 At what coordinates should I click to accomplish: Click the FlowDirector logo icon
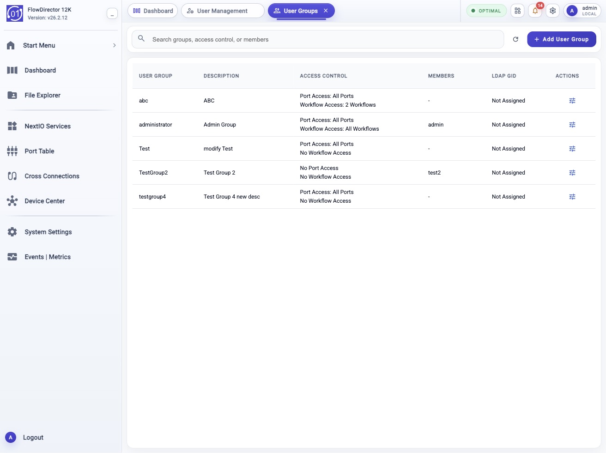[14, 14]
